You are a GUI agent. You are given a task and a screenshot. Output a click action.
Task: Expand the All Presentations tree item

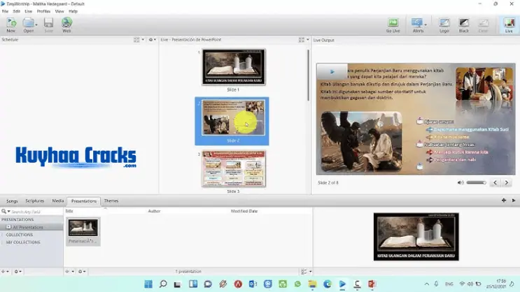(x=8, y=227)
